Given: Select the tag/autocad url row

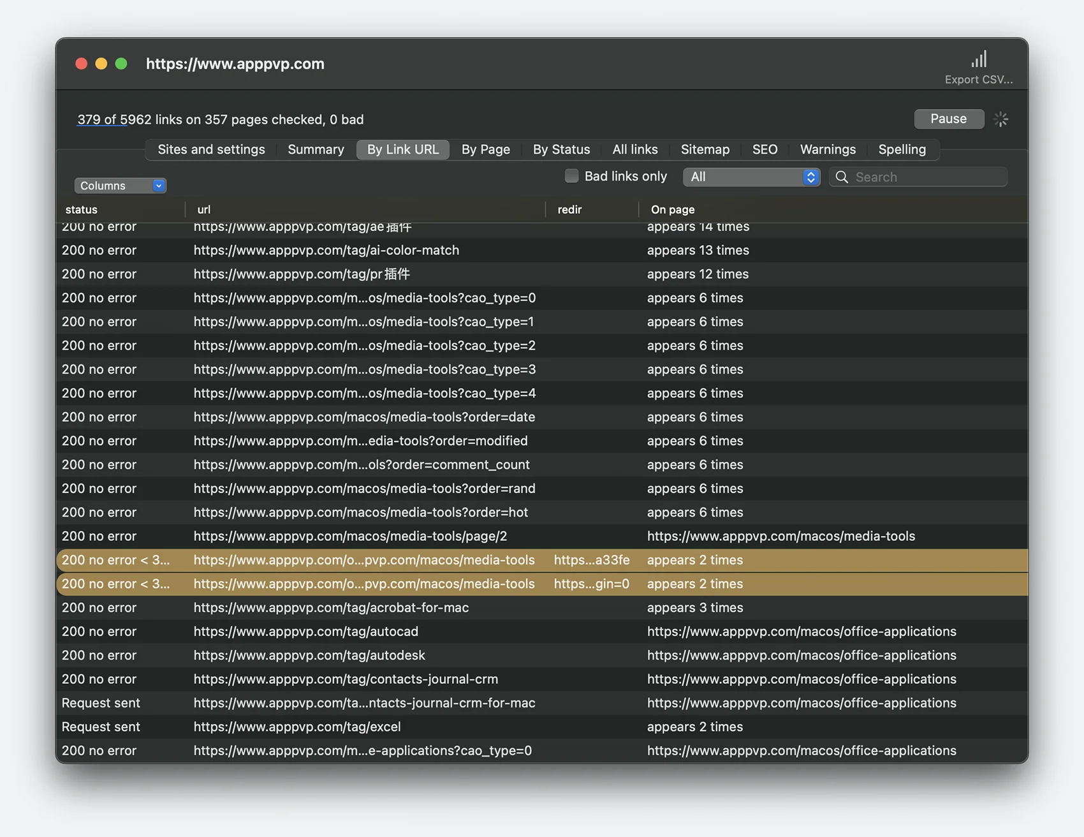Looking at the screenshot, I should point(306,631).
